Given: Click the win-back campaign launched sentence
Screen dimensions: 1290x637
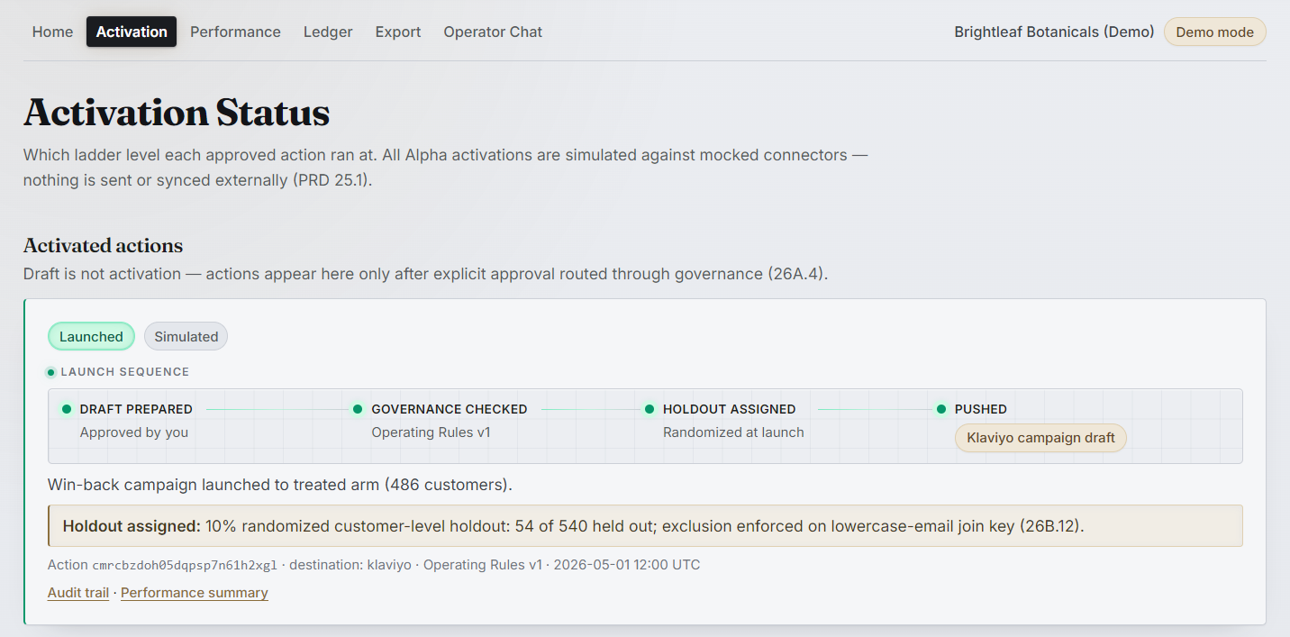Looking at the screenshot, I should coord(280,485).
